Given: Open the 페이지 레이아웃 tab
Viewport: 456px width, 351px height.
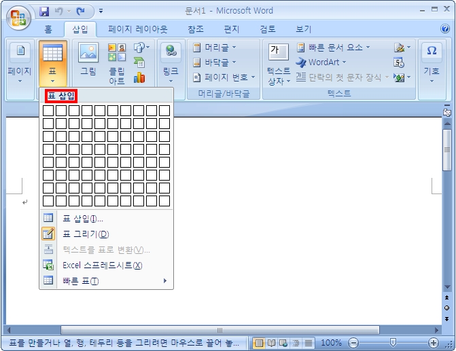Looking at the screenshot, I should click(x=138, y=29).
